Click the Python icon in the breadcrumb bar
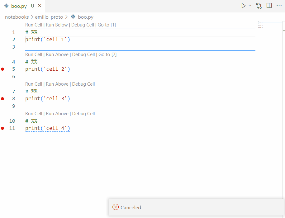This screenshot has height=218, width=285. 73,17
